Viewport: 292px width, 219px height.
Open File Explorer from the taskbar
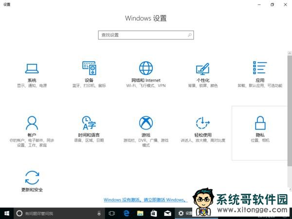140,213
